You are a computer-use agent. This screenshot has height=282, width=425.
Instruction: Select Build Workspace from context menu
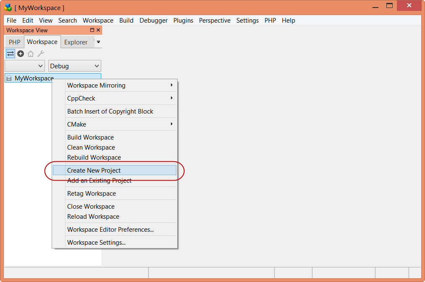115,137
